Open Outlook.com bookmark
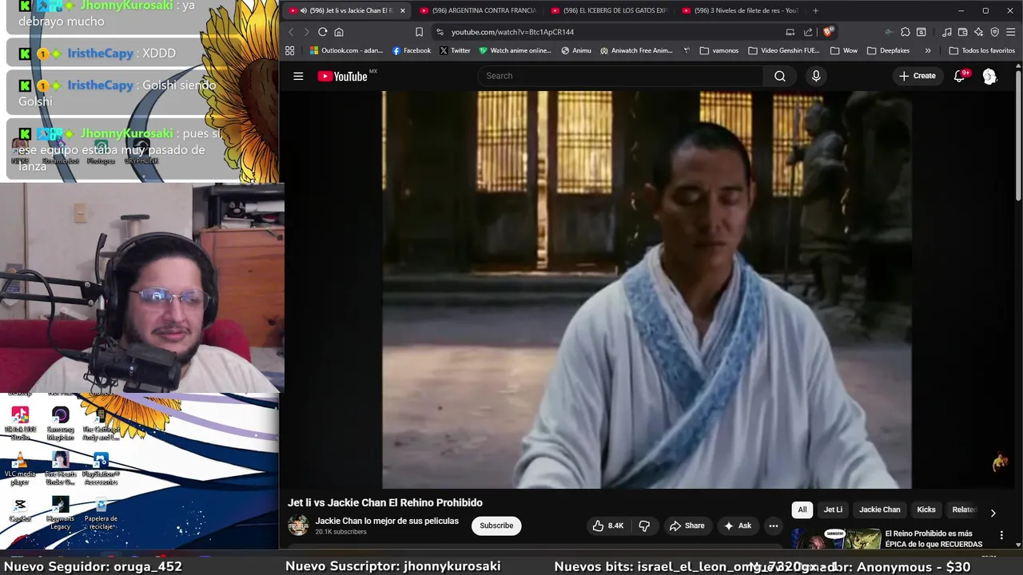 [x=346, y=50]
